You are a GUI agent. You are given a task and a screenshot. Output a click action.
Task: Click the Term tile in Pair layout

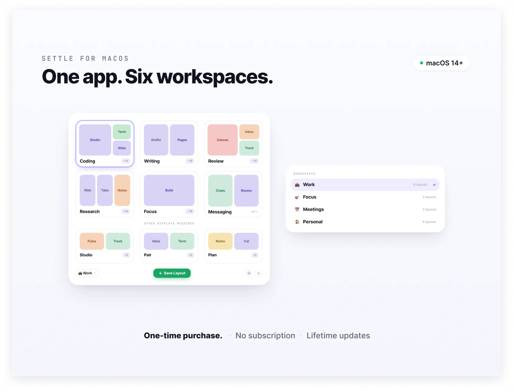pos(182,241)
